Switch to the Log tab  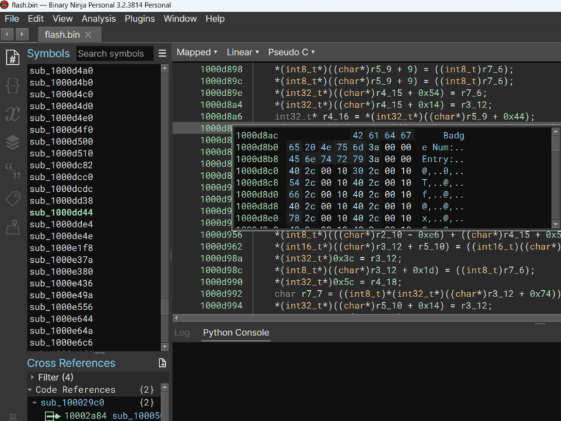(181, 333)
